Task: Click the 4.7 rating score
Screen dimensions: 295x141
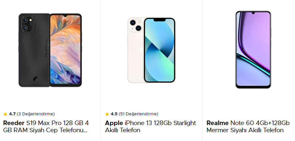Action: tap(12, 114)
